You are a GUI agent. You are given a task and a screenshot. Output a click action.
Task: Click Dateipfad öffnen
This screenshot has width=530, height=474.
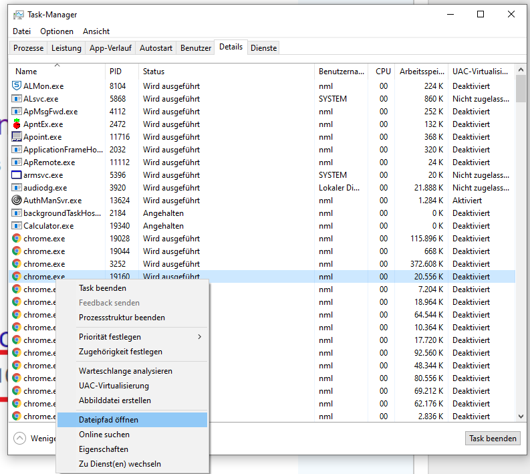(x=132, y=420)
